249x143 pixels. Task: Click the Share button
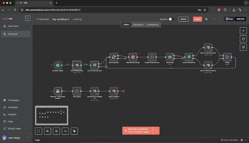coord(183,19)
